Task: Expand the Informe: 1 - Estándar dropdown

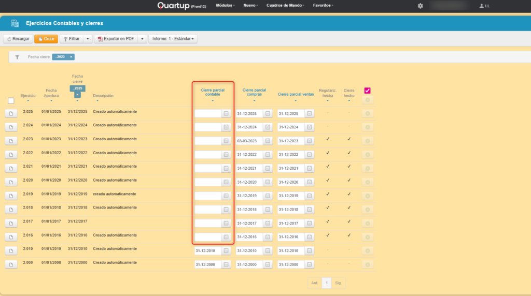Action: [173, 39]
